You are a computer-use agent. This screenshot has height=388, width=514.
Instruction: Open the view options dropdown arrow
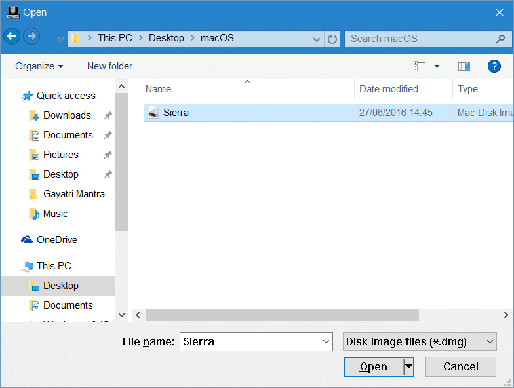coord(437,66)
